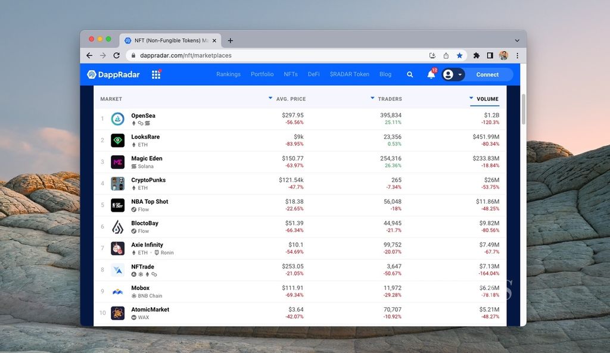Click the WAX chain label

(x=140, y=317)
